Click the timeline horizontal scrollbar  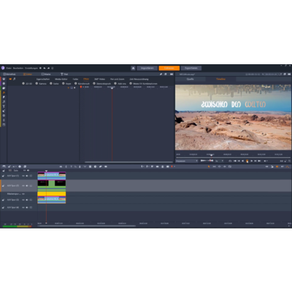point(87,226)
